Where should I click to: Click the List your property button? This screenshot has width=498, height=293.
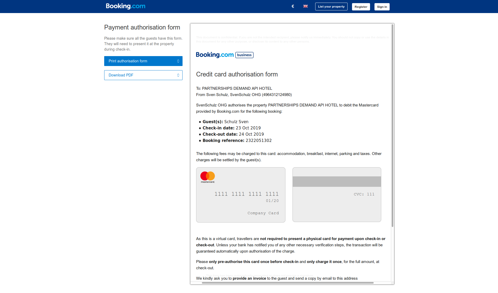pyautogui.click(x=331, y=7)
